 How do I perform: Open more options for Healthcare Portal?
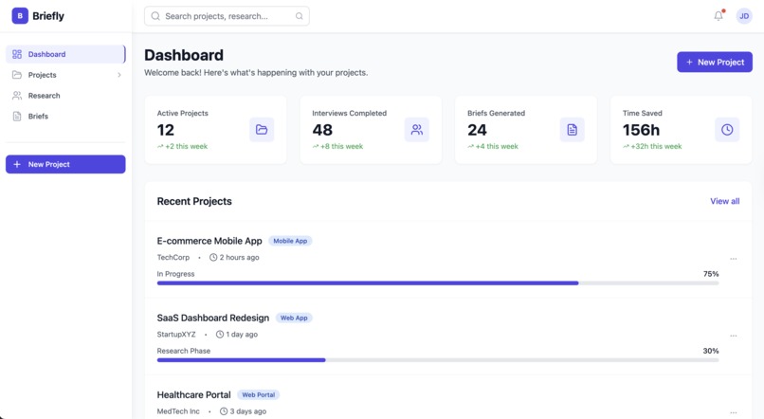pos(734,412)
